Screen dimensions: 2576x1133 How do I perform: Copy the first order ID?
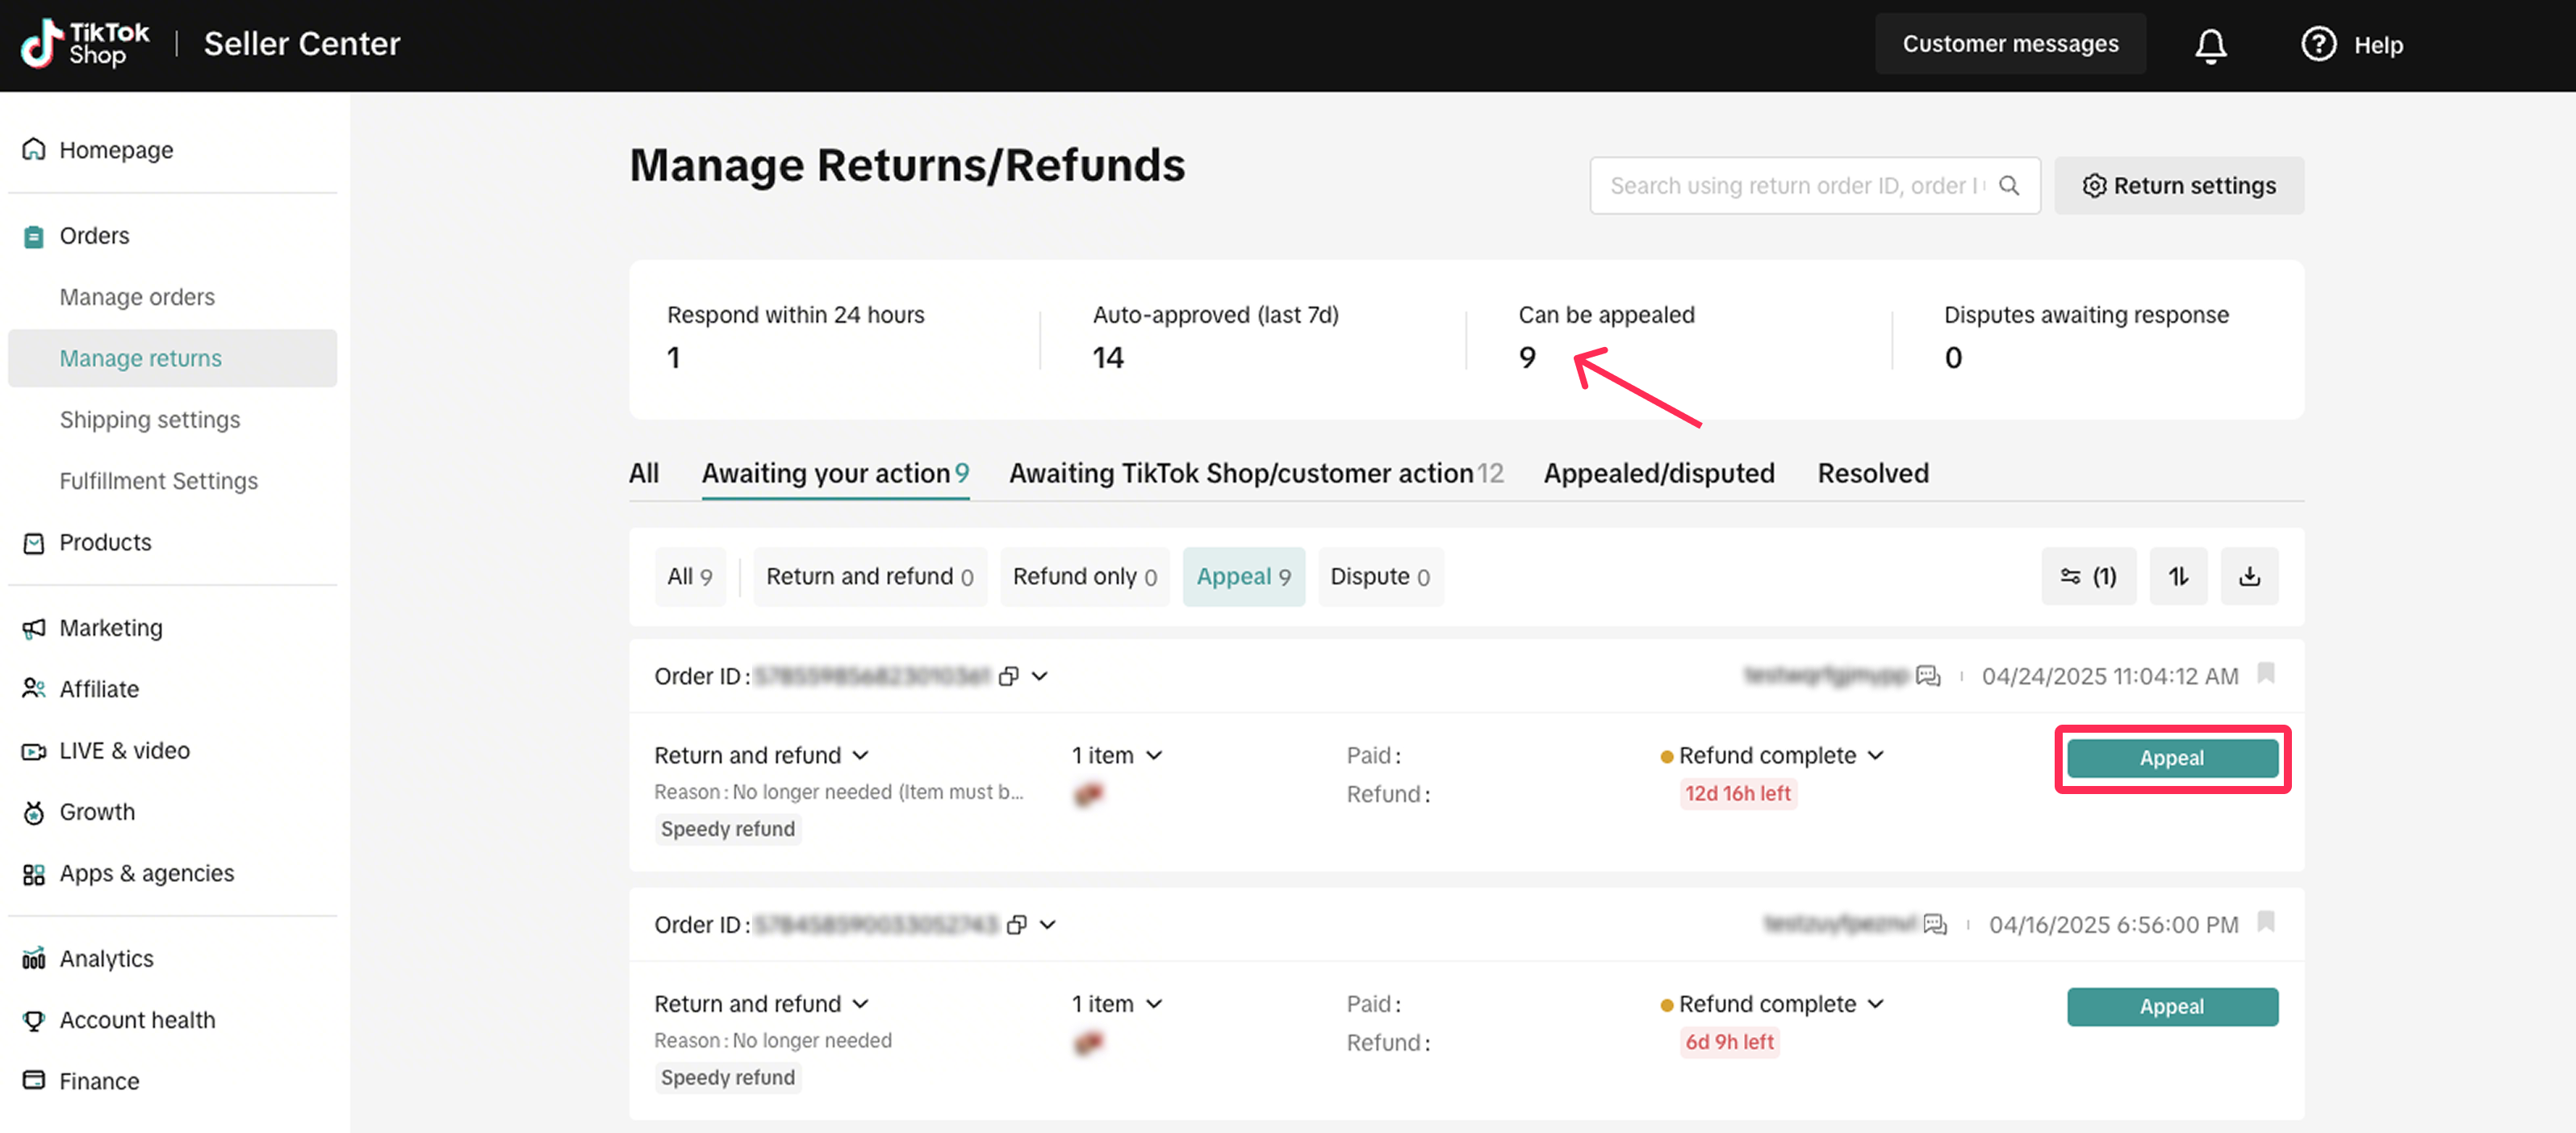(1008, 676)
